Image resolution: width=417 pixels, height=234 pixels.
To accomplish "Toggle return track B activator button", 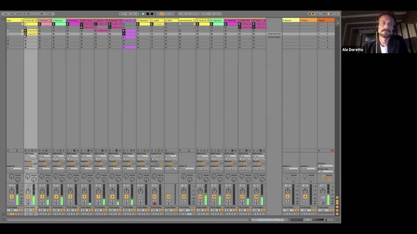I will (305, 197).
